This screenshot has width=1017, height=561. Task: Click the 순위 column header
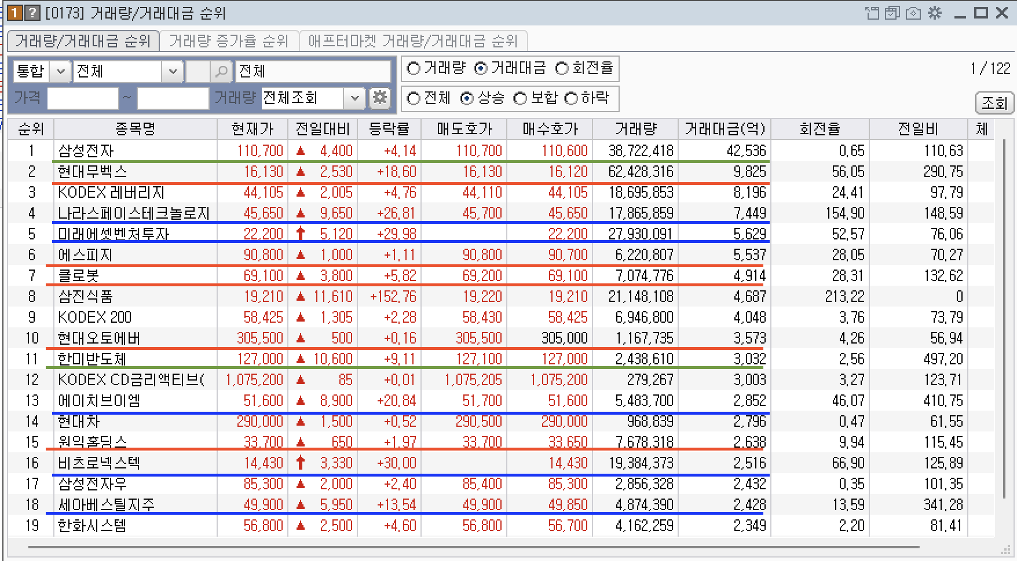31,129
